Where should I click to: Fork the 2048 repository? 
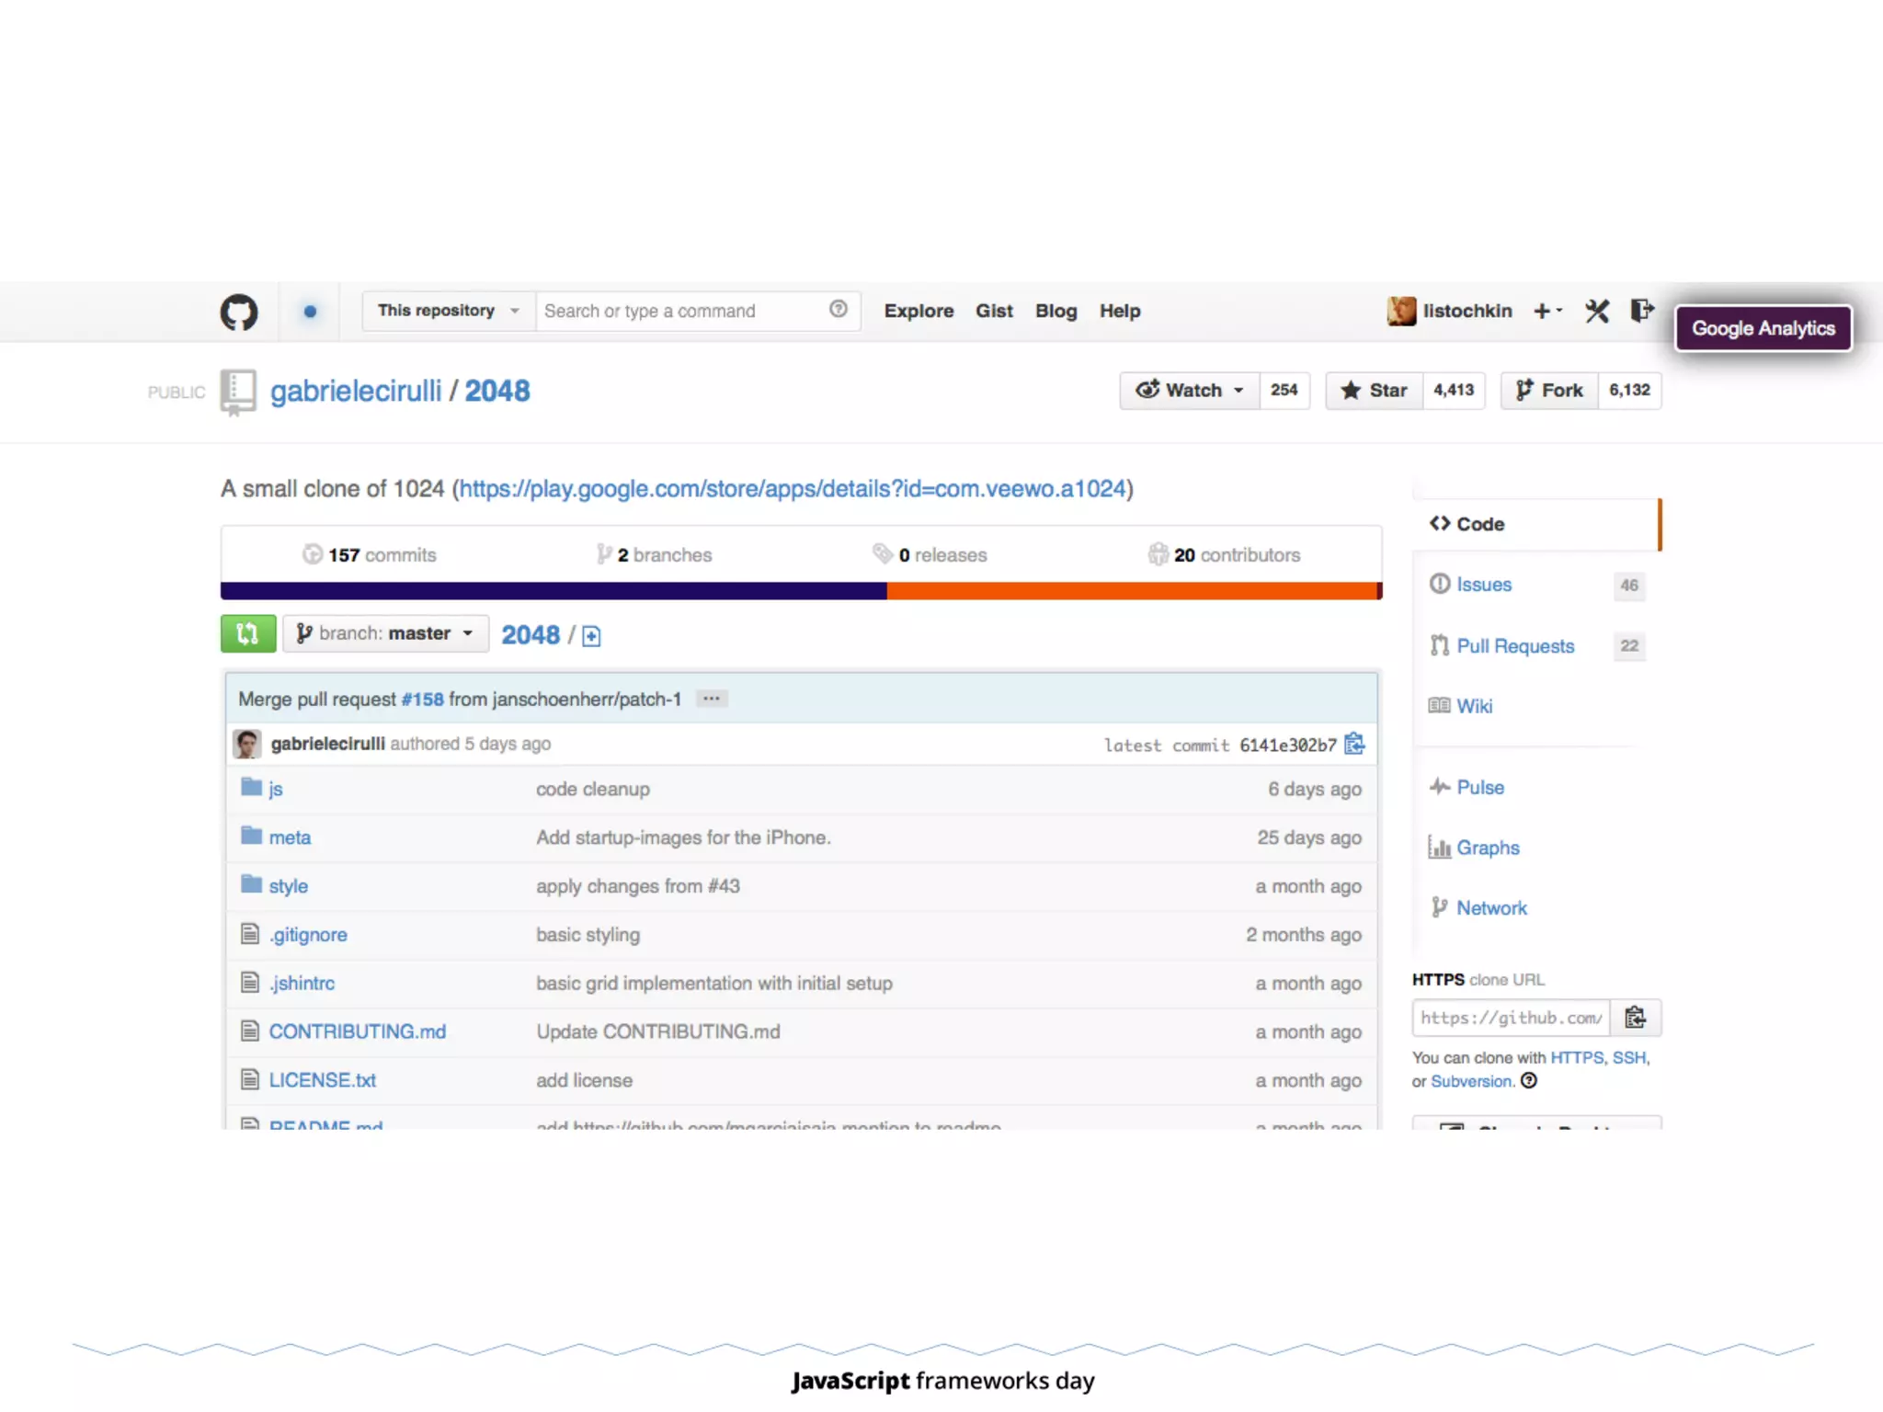coord(1550,391)
